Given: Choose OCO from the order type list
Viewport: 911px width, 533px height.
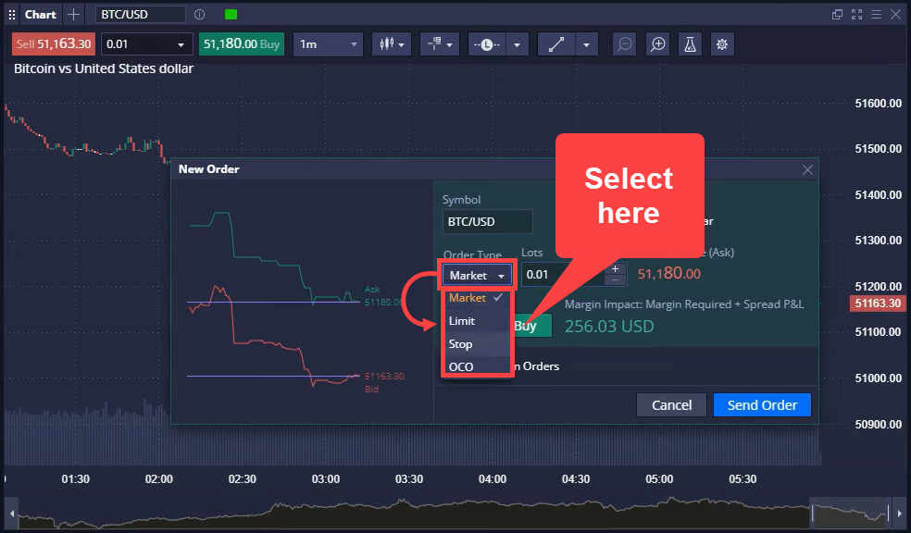Looking at the screenshot, I should 460,366.
